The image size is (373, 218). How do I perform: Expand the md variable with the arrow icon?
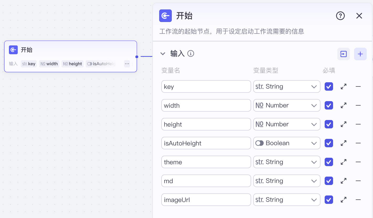pyautogui.click(x=343, y=181)
